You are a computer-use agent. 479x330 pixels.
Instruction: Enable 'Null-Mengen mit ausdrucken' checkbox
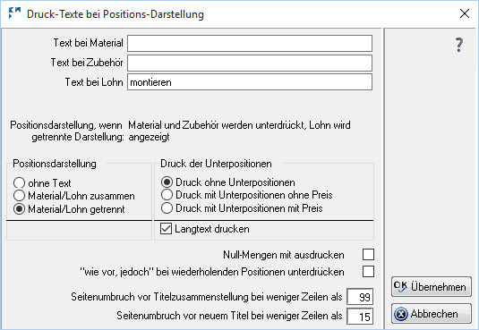tap(368, 254)
